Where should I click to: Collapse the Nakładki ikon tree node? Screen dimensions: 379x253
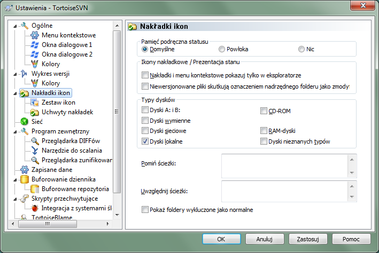coord(15,93)
